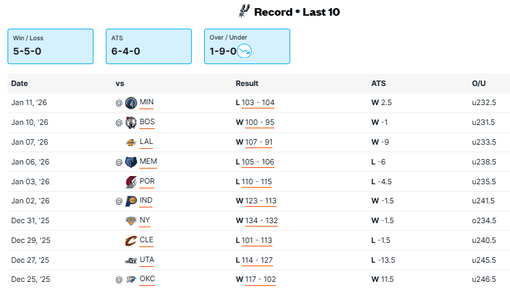The height and width of the screenshot is (288, 510).
Task: Select the ATS 6-4-0 card
Action: (148, 46)
